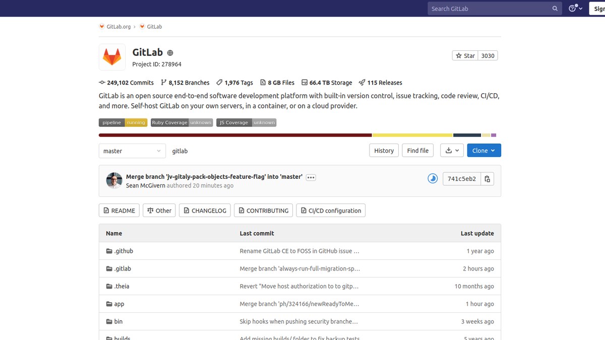Open the help question-mark menu
This screenshot has width=605, height=340.
[575, 9]
